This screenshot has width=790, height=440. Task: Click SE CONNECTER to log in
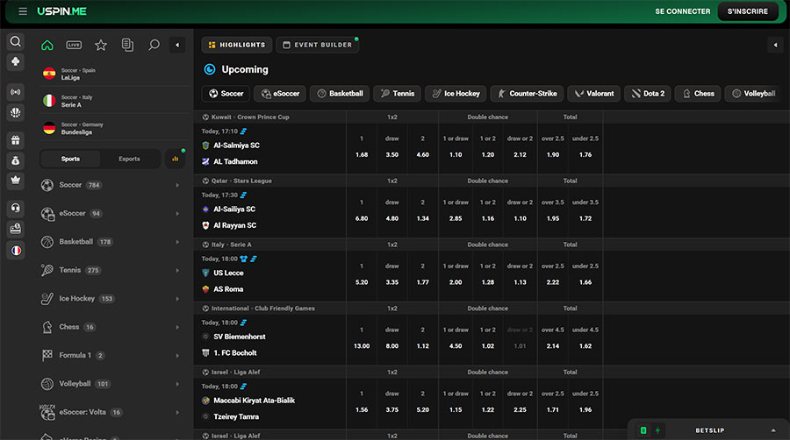click(682, 11)
